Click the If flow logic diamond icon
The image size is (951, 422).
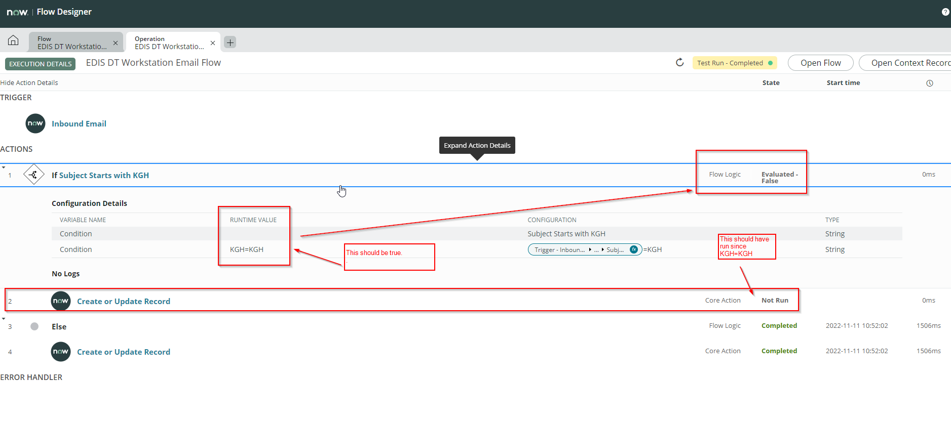[34, 175]
